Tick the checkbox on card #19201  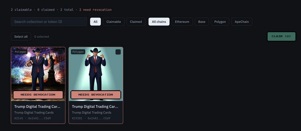click(118, 52)
